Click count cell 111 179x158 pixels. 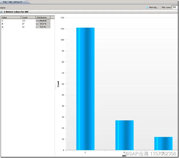(24, 21)
